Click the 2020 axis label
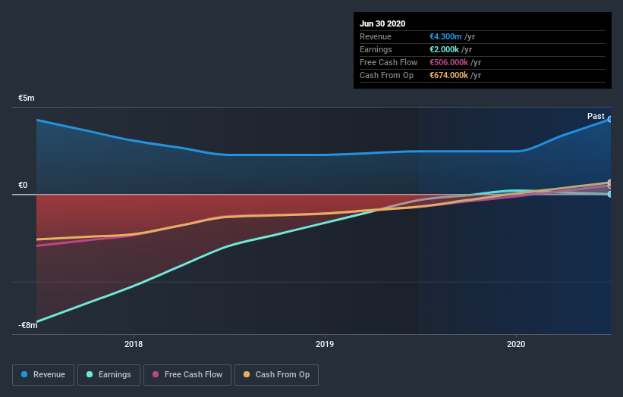This screenshot has height=397, width=623. coord(516,344)
